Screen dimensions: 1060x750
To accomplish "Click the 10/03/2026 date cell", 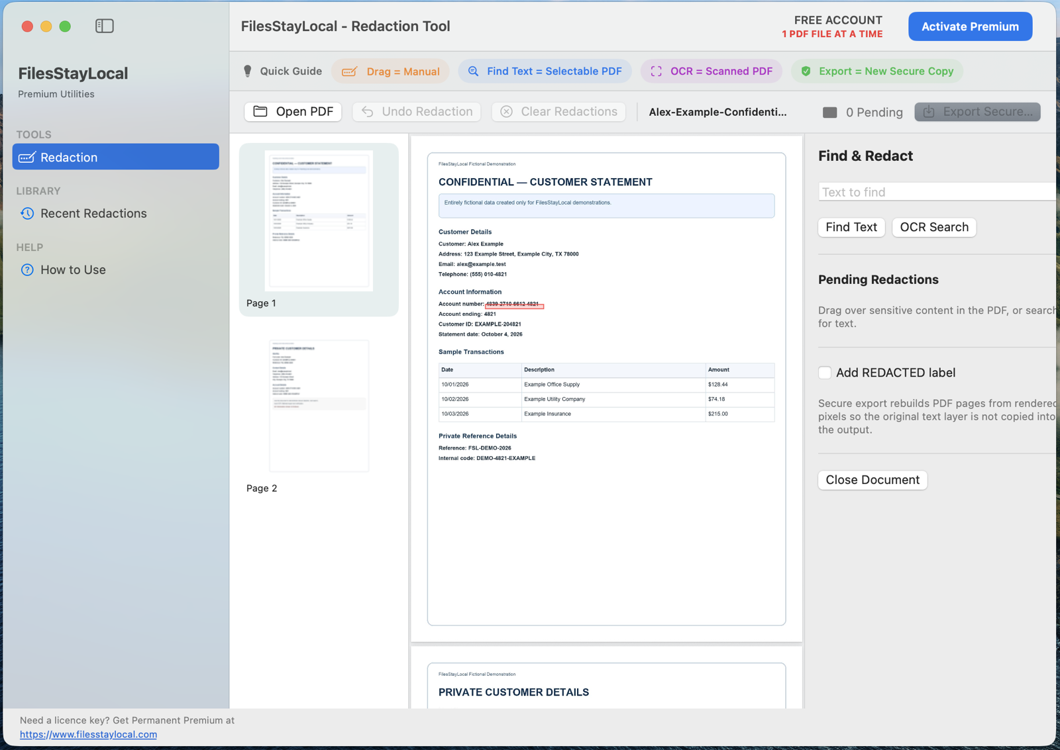I will pos(455,414).
